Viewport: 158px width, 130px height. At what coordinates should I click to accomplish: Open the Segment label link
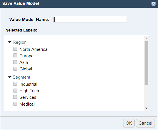point(21,77)
